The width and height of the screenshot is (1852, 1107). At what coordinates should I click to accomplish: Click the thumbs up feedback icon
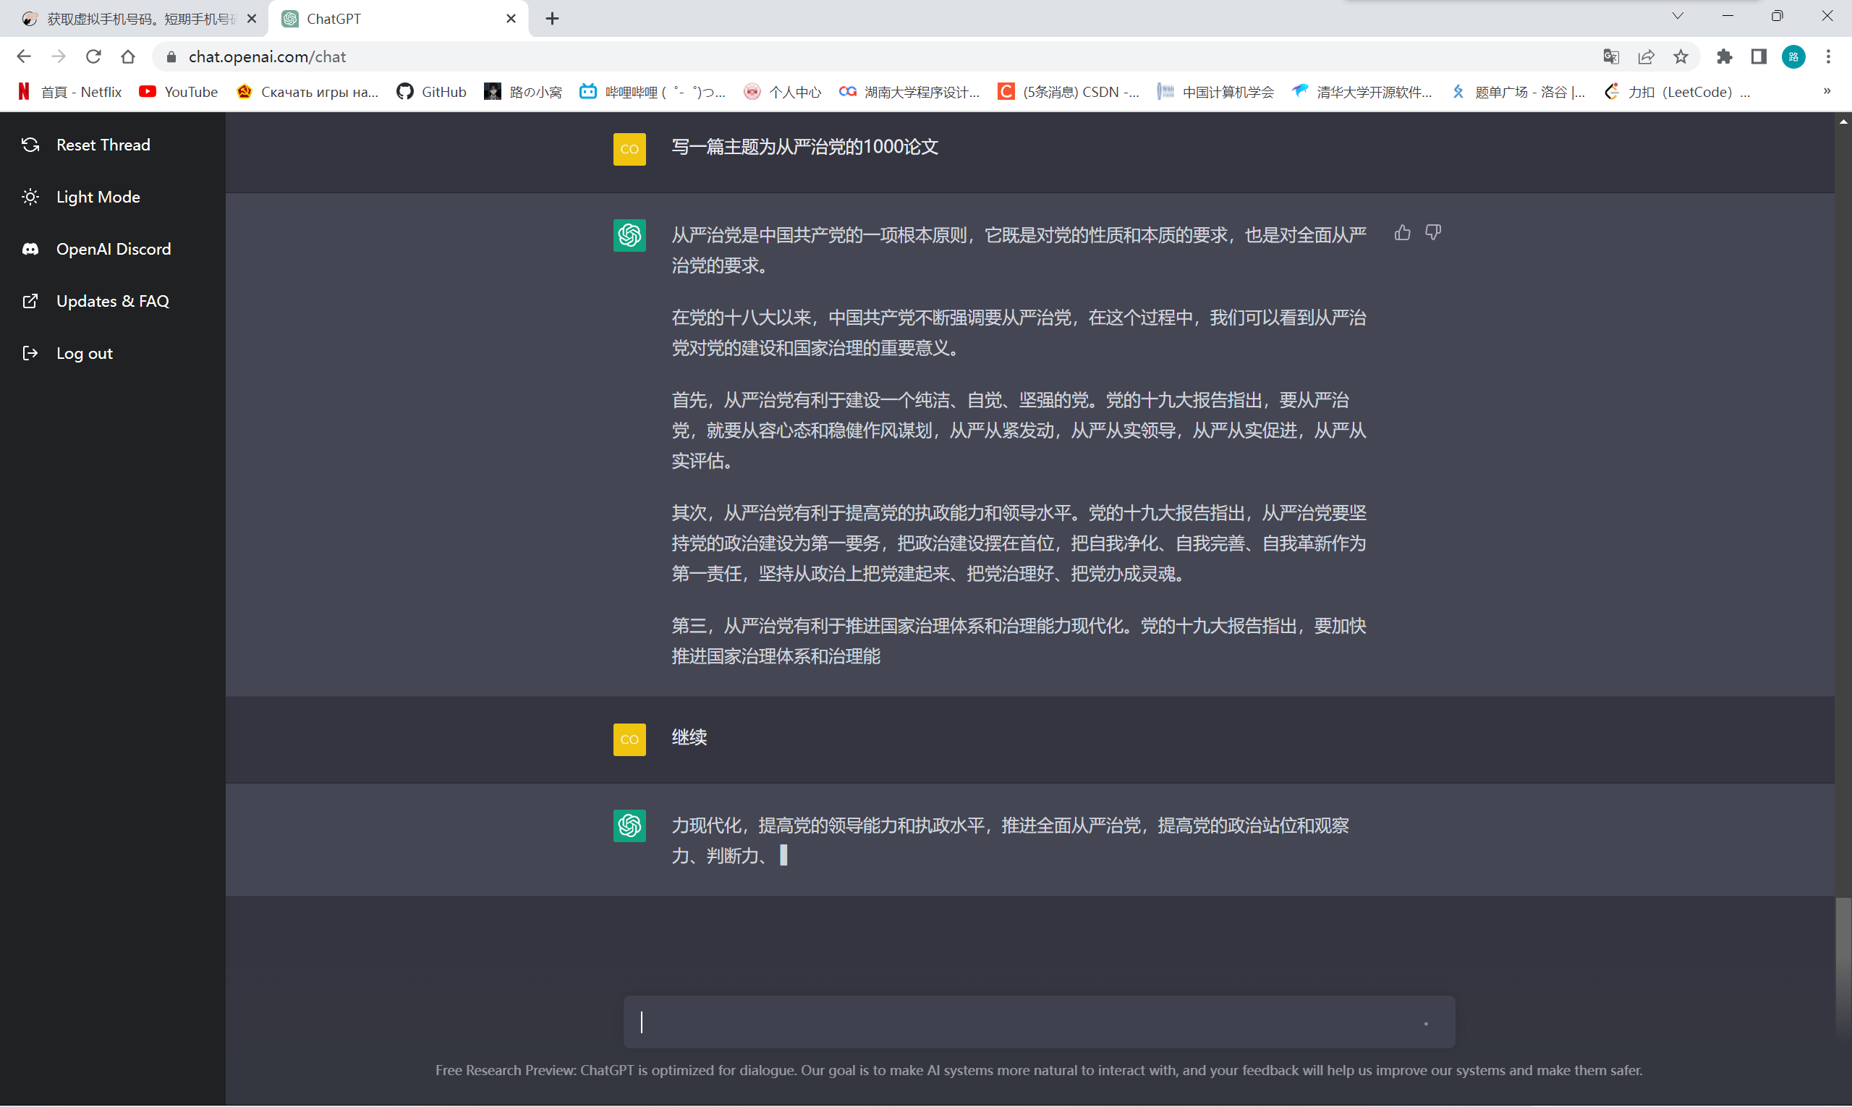coord(1402,233)
